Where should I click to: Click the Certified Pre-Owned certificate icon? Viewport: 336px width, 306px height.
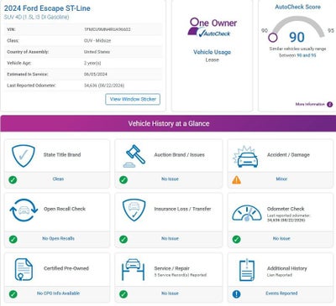coord(24,269)
